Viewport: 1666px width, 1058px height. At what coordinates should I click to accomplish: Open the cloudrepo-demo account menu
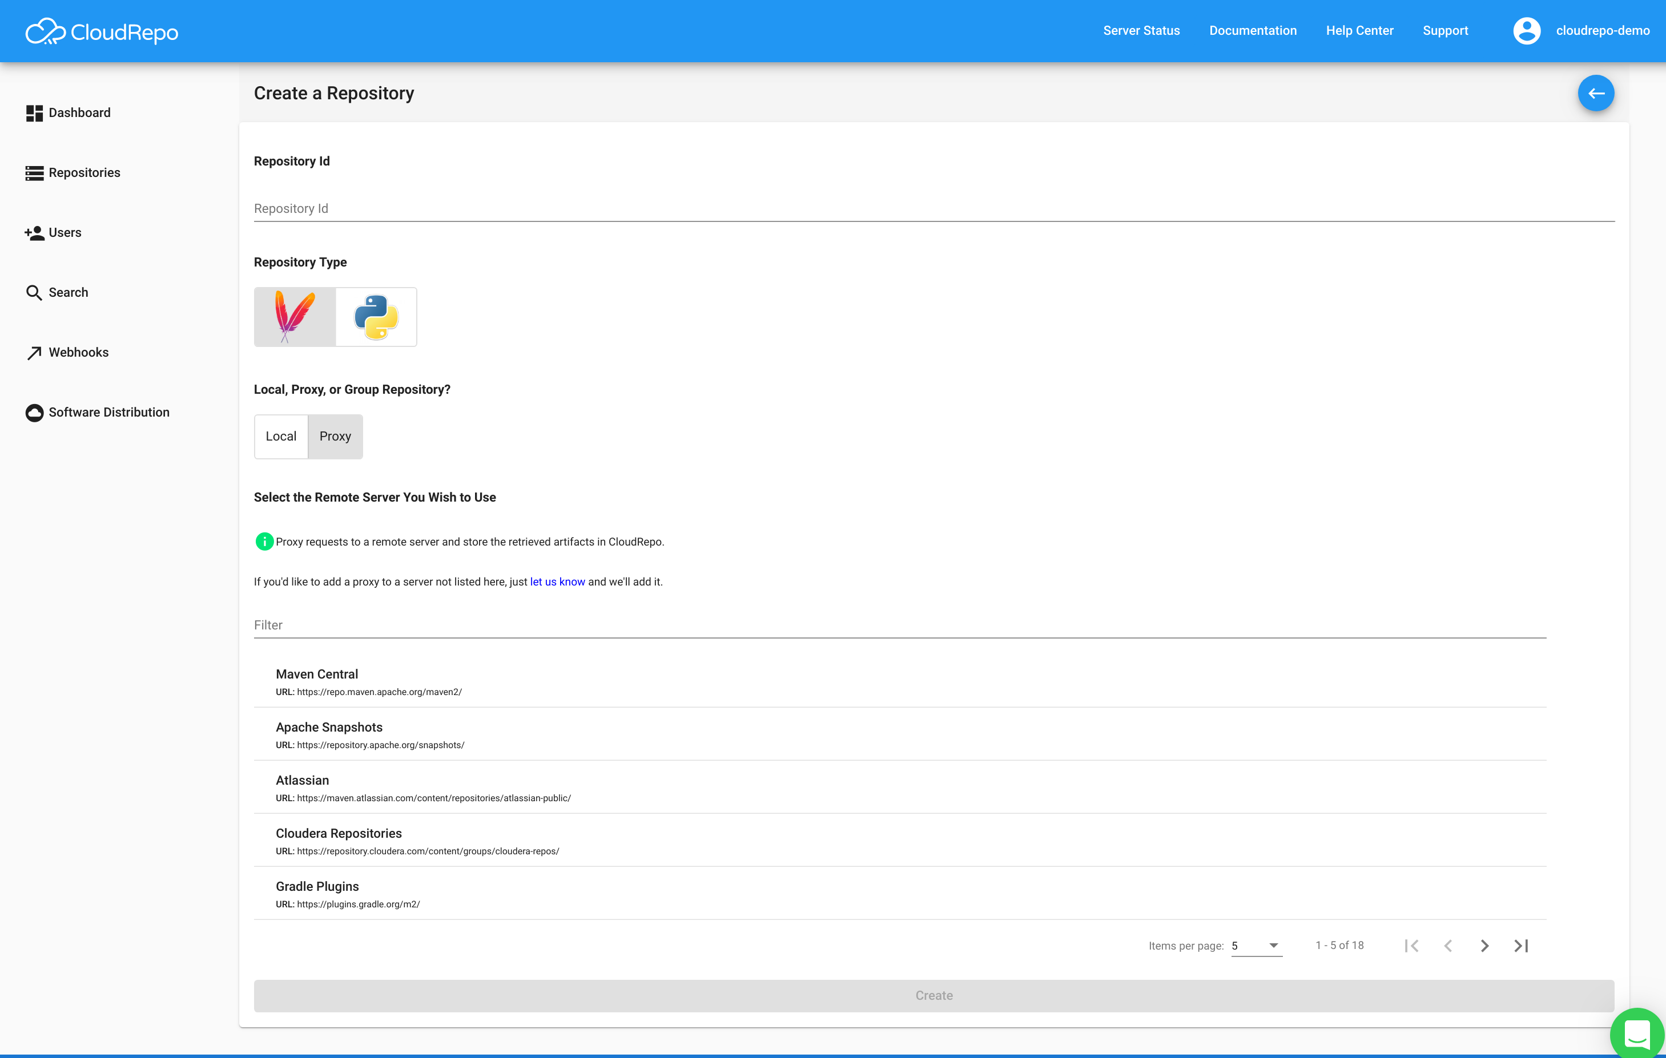click(x=1603, y=30)
